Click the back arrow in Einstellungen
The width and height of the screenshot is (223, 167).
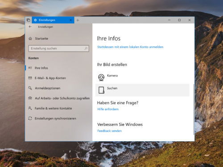(30, 27)
